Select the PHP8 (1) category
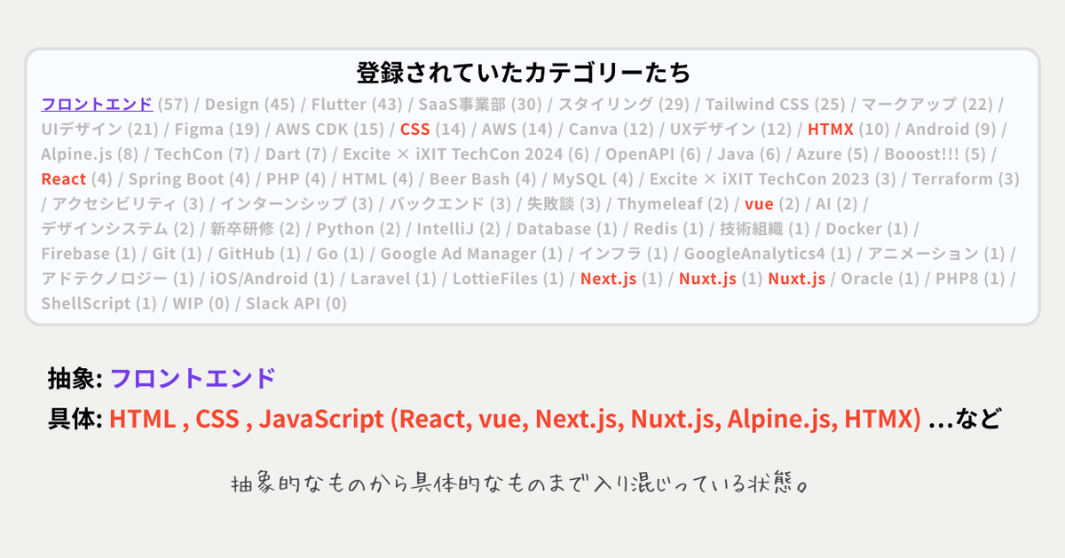1065x558 pixels. pos(969,279)
